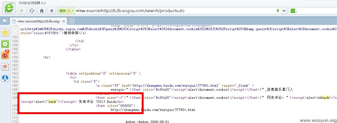Image resolution: width=337 pixels, height=123 pixels.
Task: Click the green lightning speed-mode icon
Action: click(x=278, y=11)
